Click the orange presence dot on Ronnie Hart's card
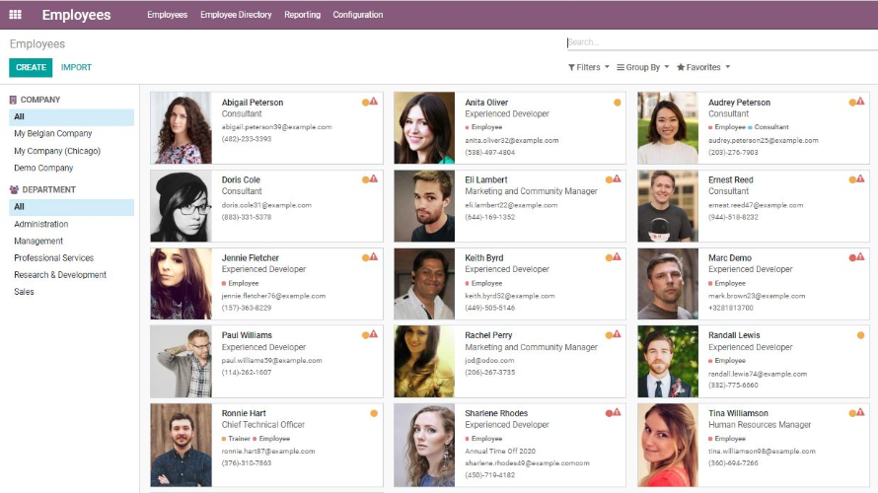 (374, 413)
